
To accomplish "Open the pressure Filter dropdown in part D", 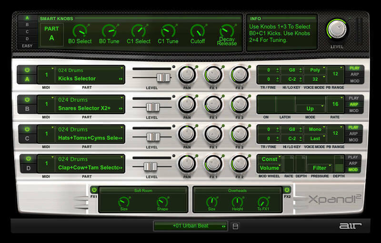I will pos(320,168).
